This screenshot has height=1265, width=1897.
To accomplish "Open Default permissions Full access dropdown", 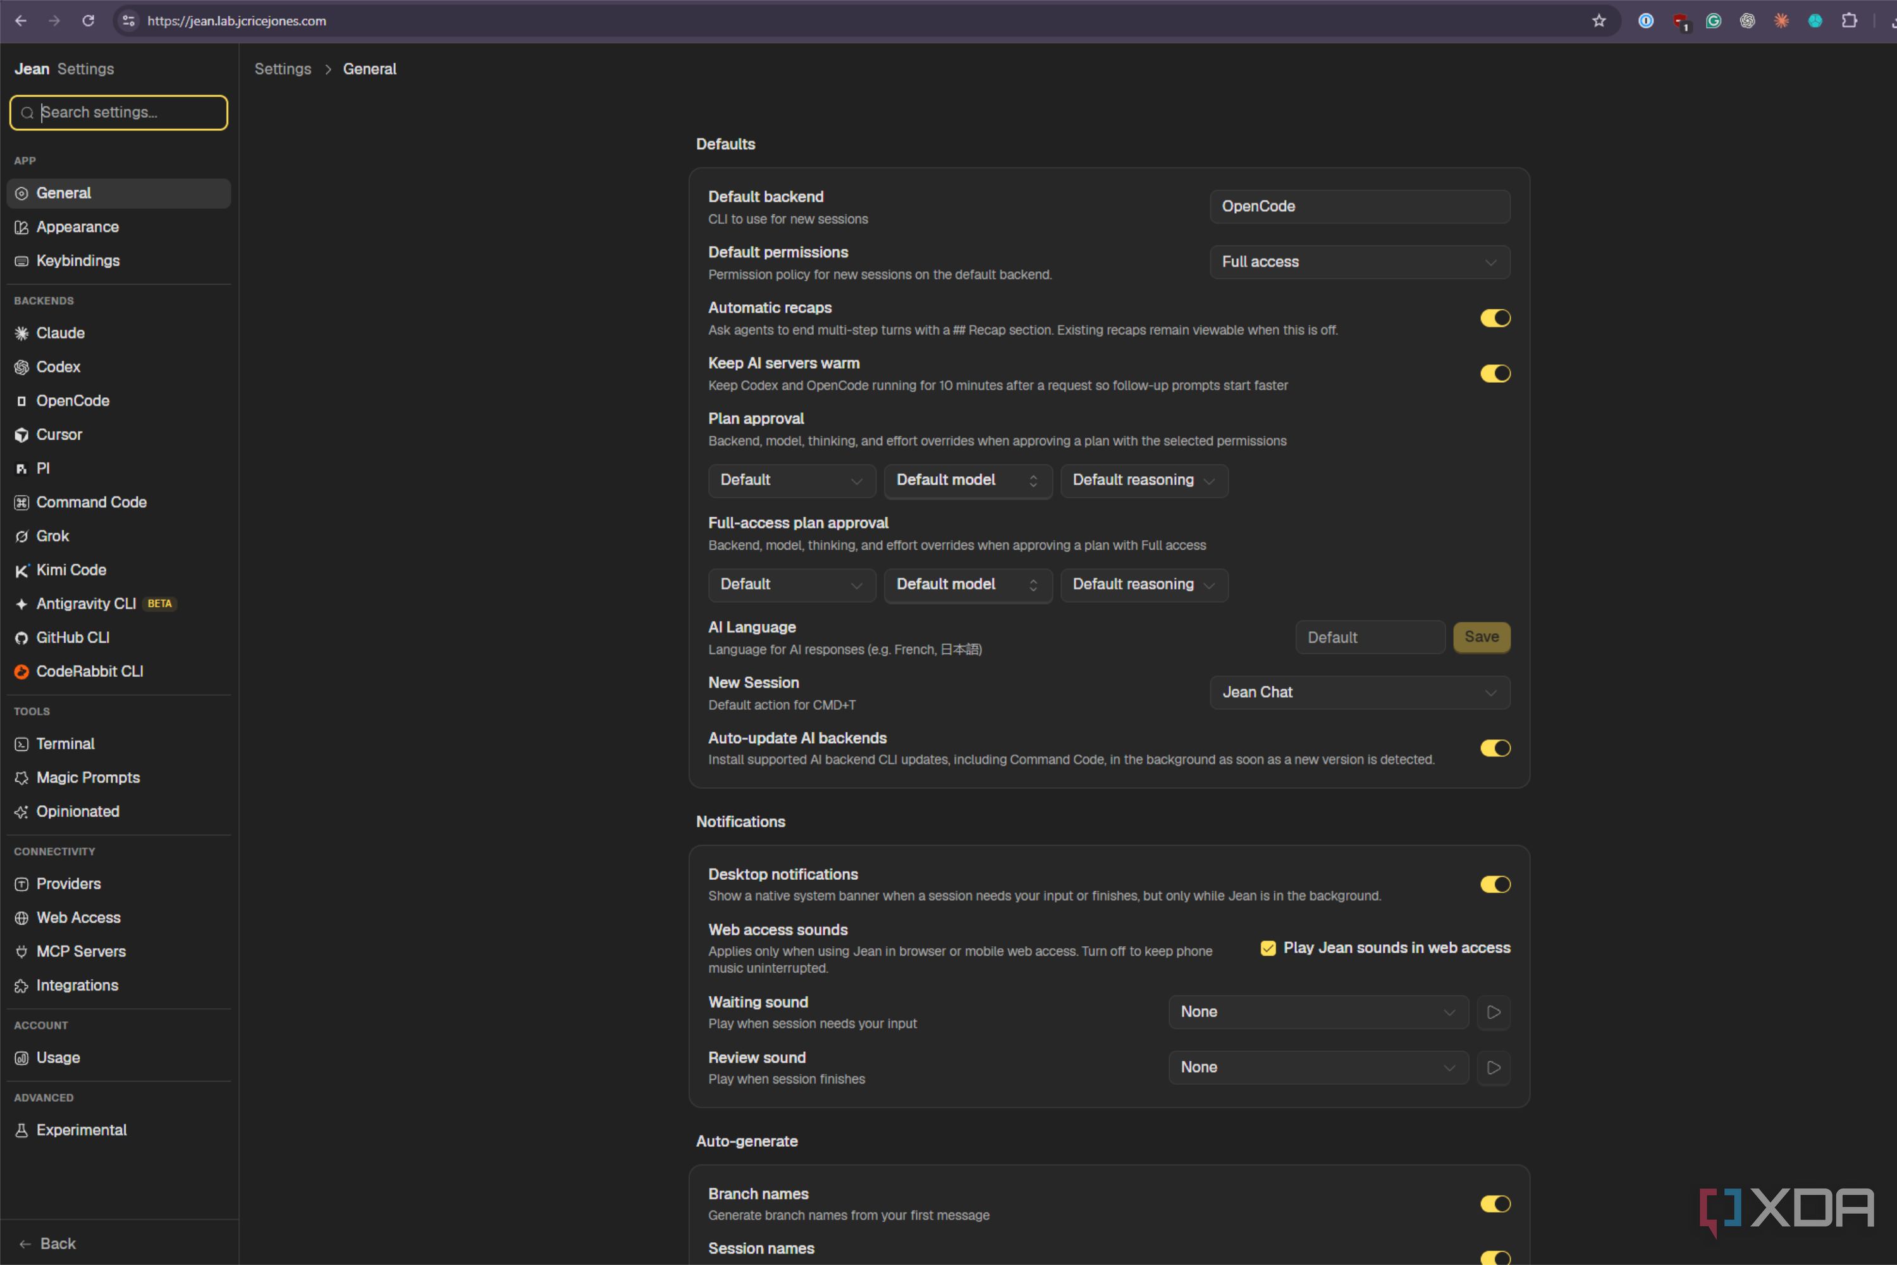I will (x=1360, y=262).
